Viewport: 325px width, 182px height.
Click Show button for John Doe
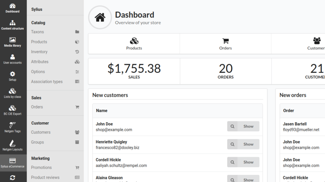243,126
